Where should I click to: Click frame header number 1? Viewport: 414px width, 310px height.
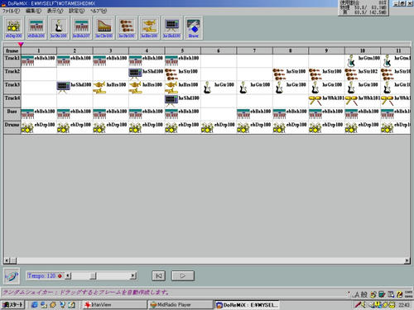tap(39, 50)
